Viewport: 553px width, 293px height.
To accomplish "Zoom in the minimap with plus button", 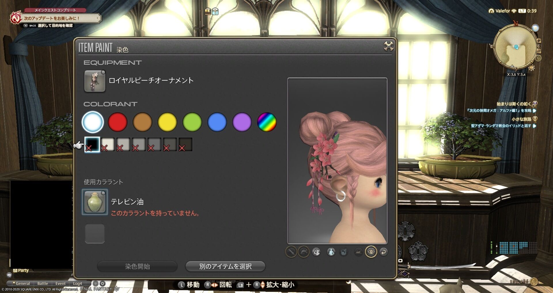I will click(539, 41).
